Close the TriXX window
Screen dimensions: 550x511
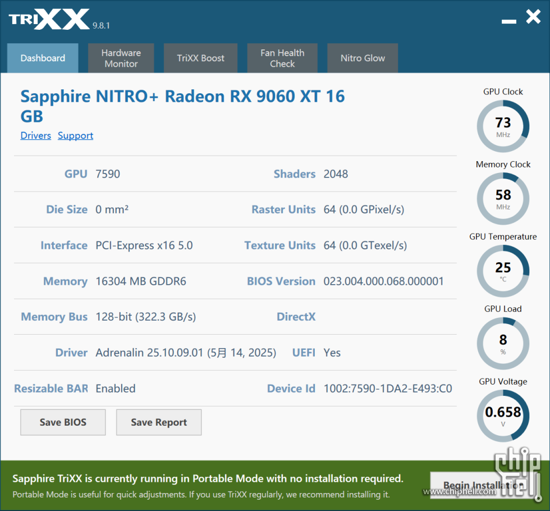533,16
